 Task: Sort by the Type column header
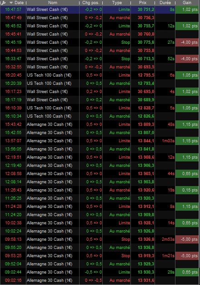117,3
